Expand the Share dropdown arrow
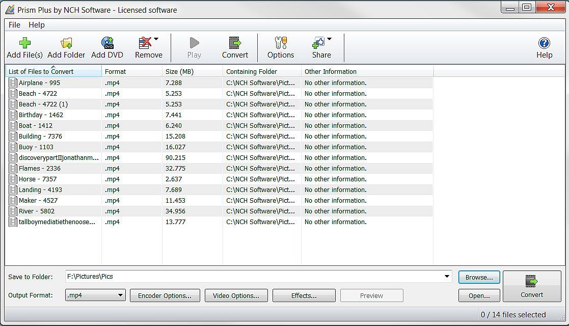Viewport: 569px width, 326px height. pyautogui.click(x=330, y=39)
